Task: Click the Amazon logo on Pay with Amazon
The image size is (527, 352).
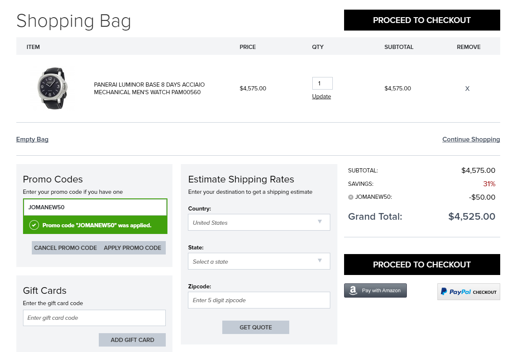Action: tap(353, 290)
